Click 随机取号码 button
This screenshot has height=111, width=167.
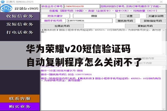[x=125, y=21]
